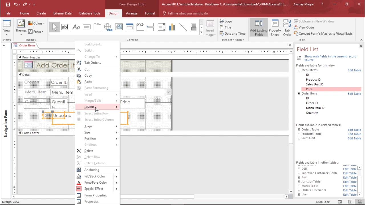
Task: Switch to Form View from status bar
Action: (340, 202)
